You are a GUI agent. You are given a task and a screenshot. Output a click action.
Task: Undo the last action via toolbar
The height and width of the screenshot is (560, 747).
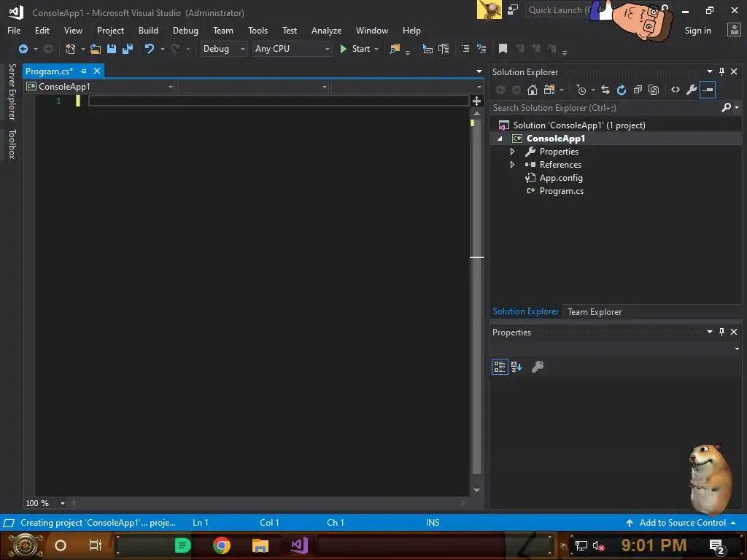[x=150, y=49]
